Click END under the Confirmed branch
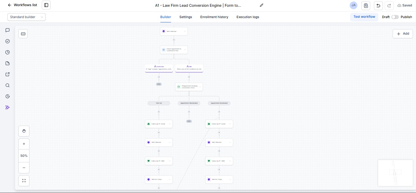 click(x=159, y=84)
